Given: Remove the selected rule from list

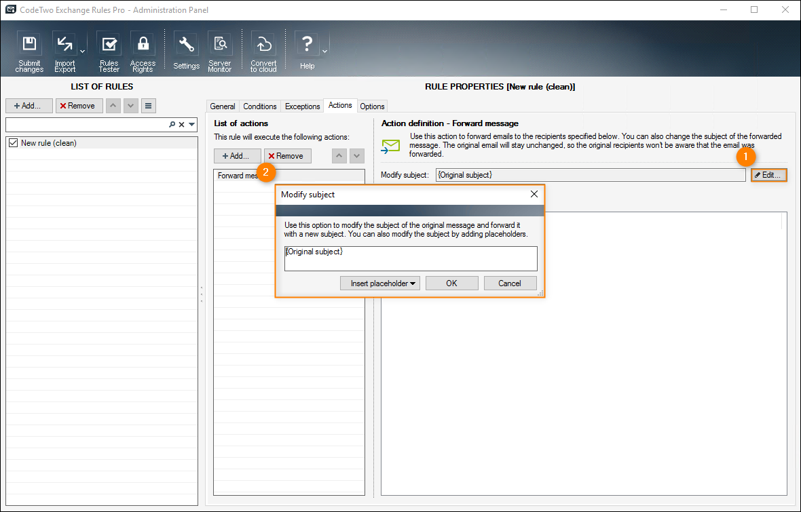Looking at the screenshot, I should click(x=79, y=106).
